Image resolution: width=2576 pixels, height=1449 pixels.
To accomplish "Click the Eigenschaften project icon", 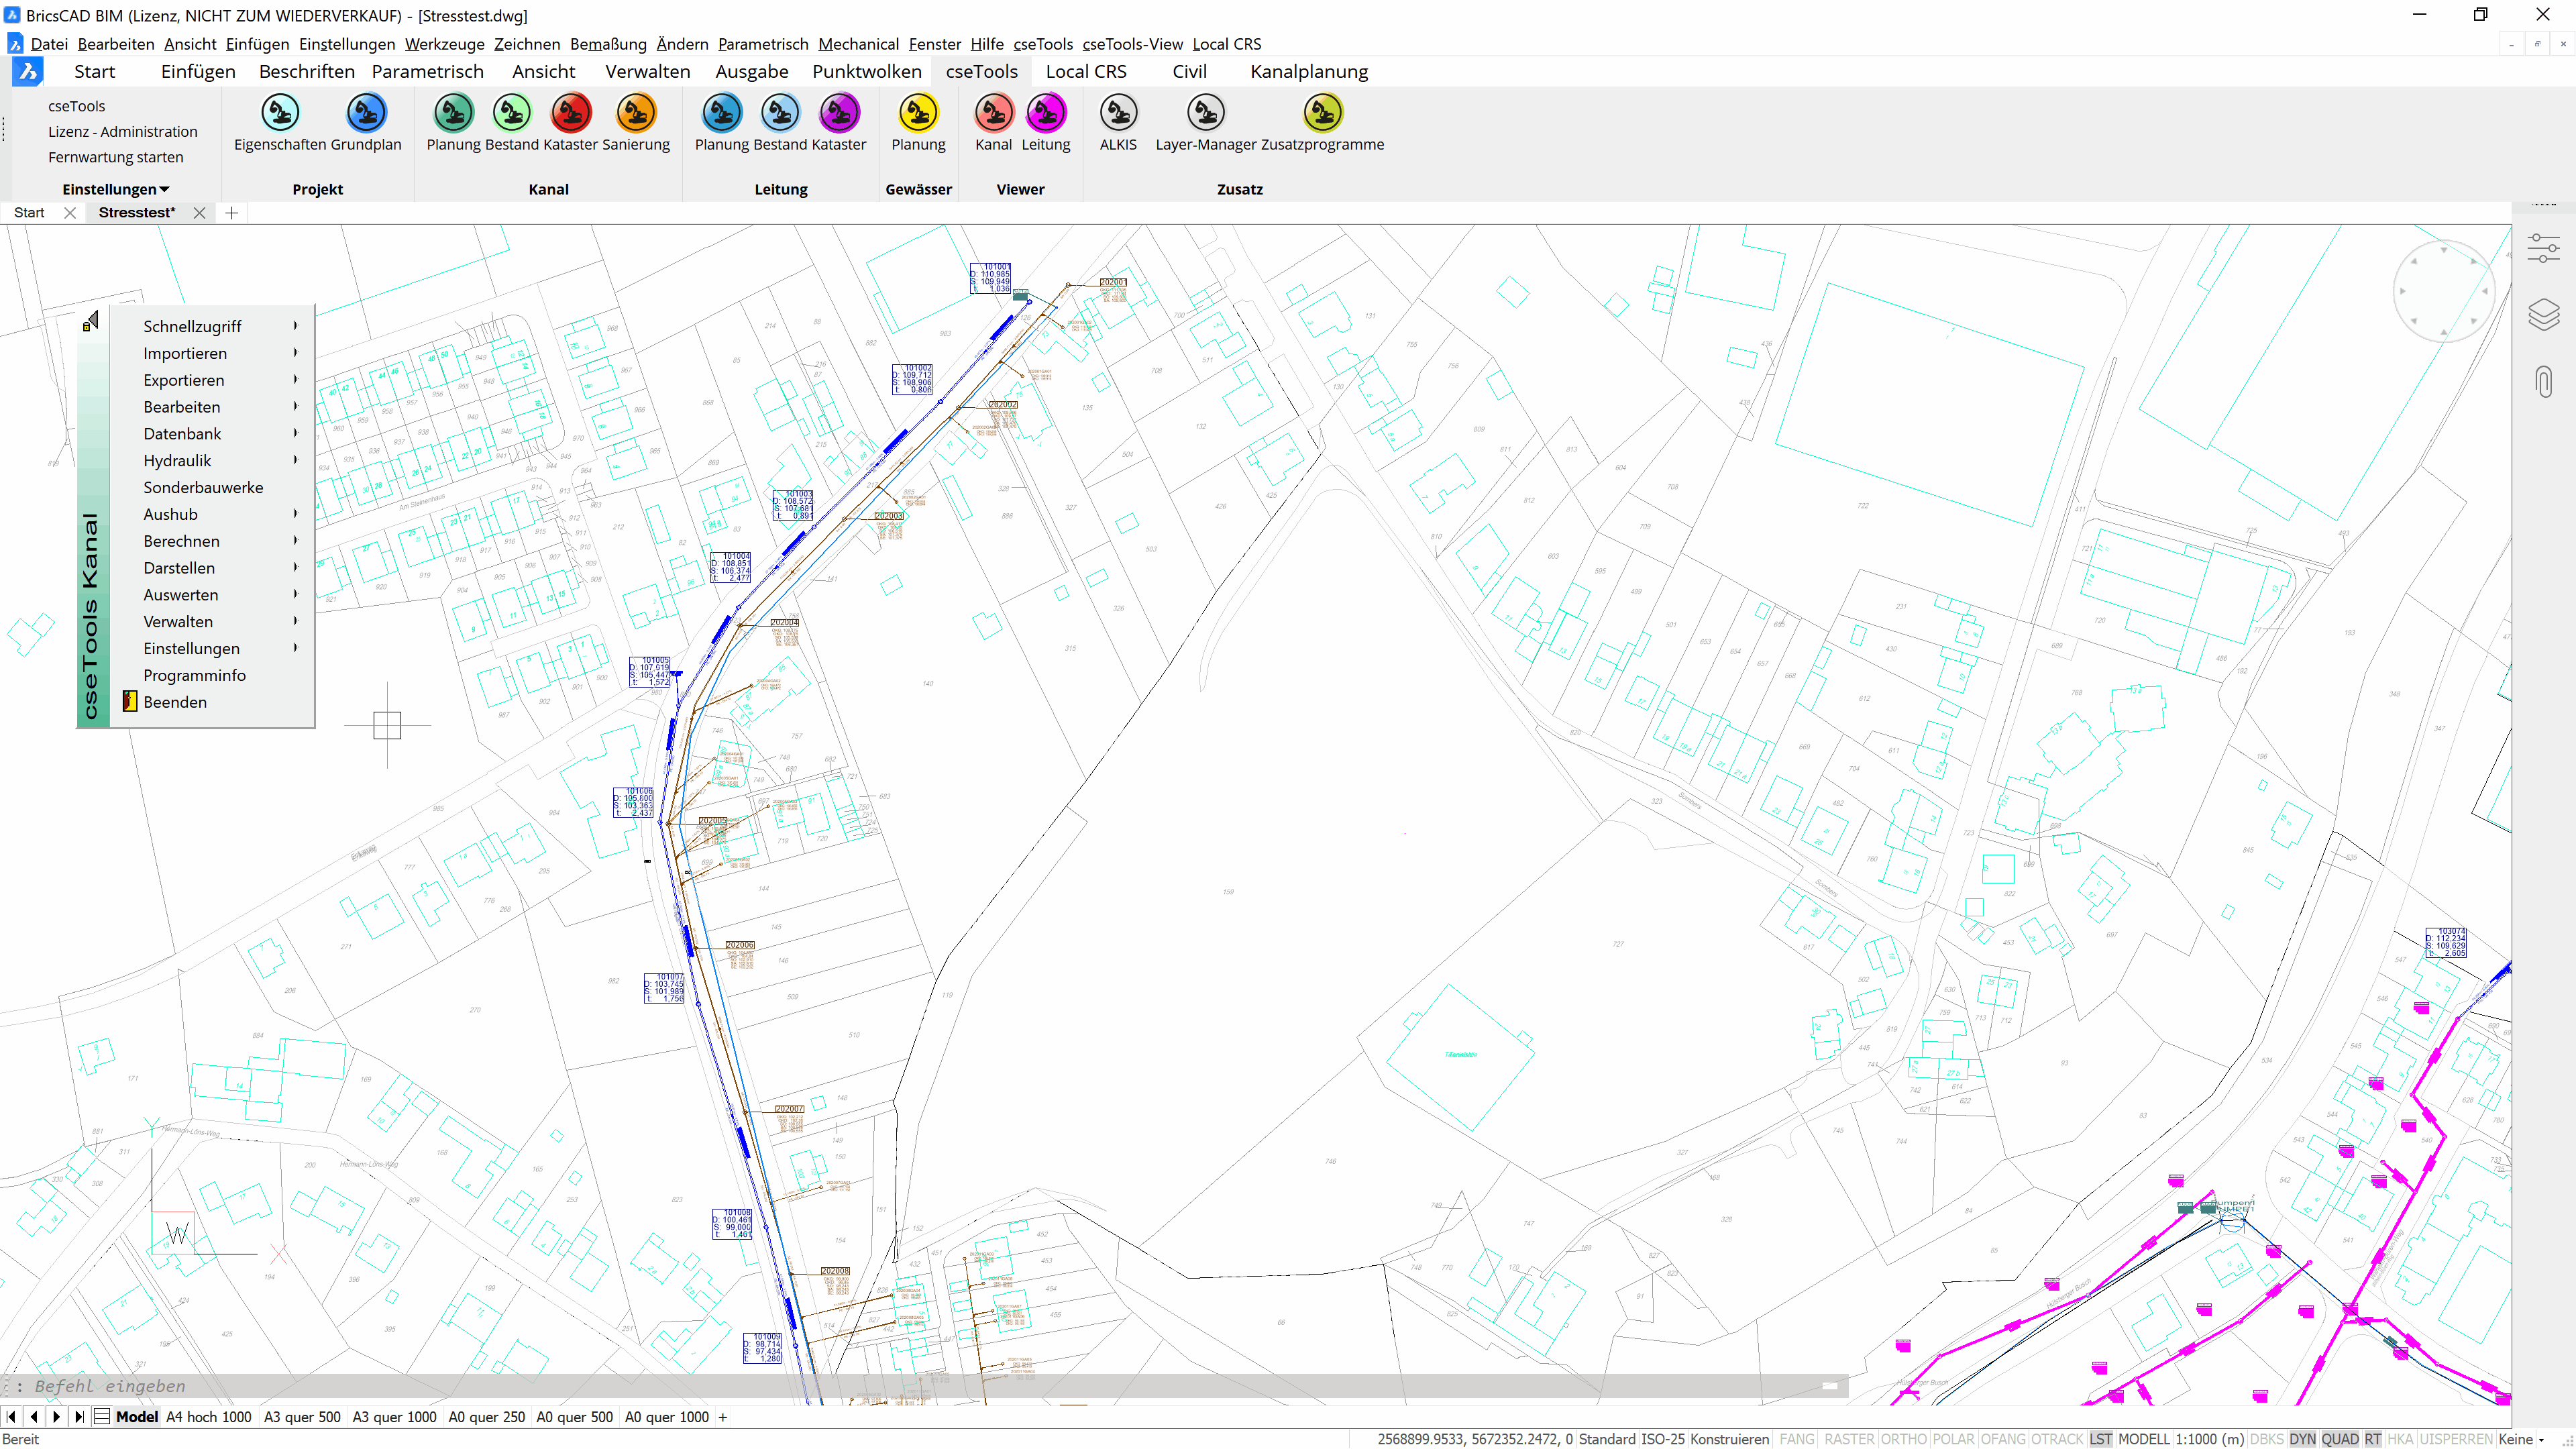I will [x=280, y=113].
